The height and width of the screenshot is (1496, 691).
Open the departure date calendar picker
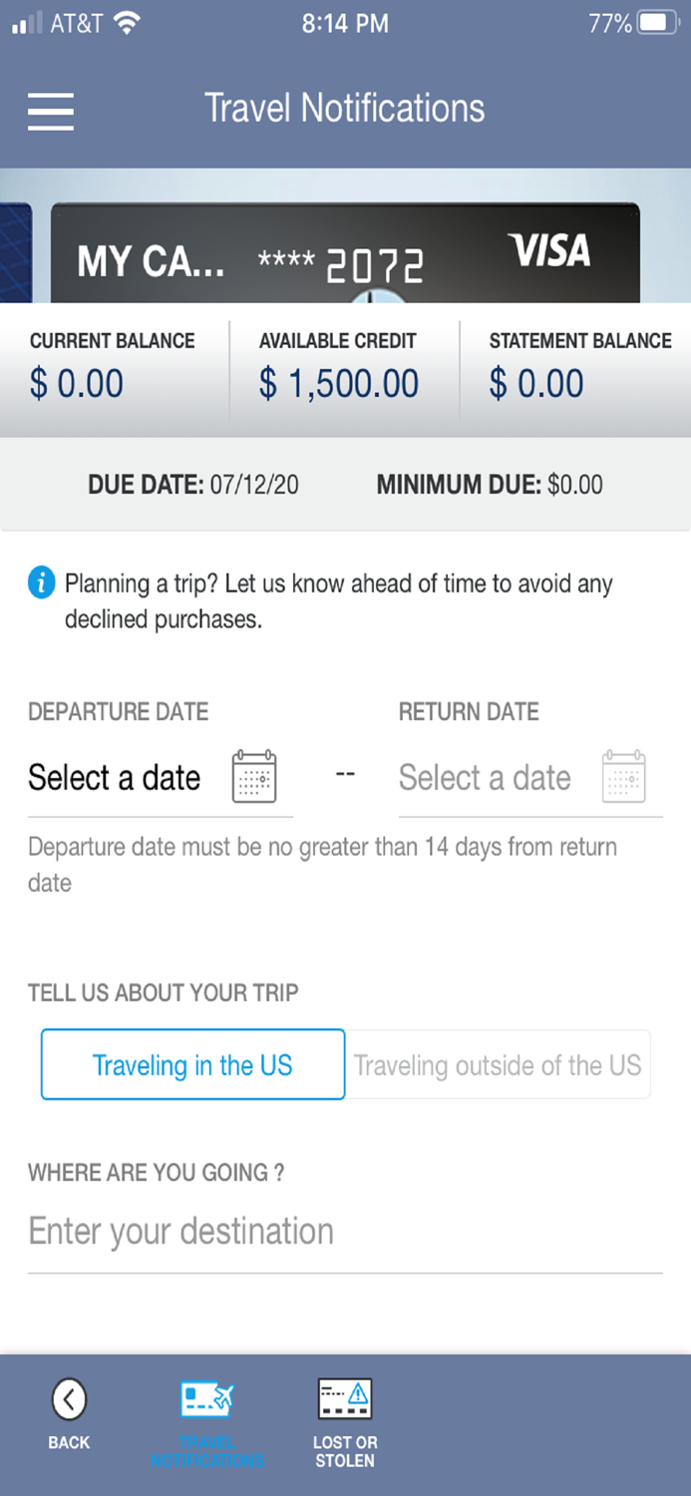click(254, 778)
